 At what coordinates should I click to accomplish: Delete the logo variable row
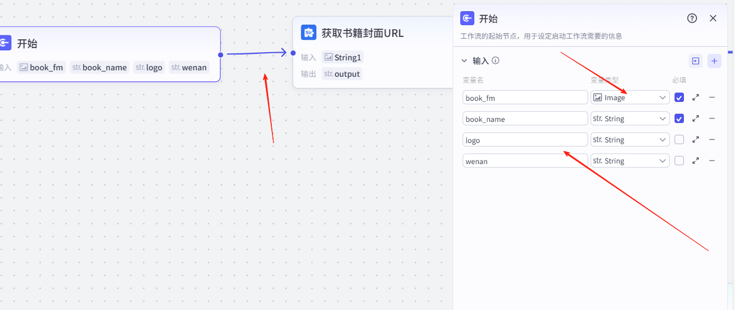[712, 139]
